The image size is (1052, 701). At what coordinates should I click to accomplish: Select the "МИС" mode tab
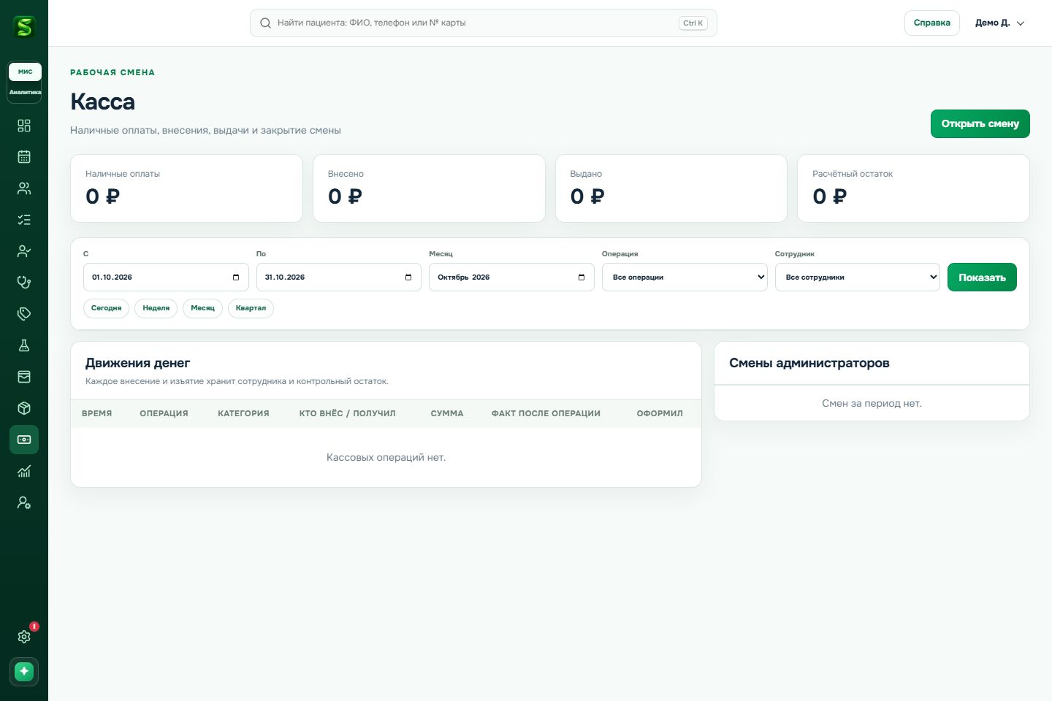pyautogui.click(x=26, y=72)
